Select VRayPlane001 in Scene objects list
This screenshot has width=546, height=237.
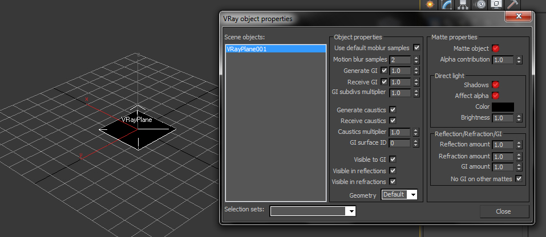point(276,49)
